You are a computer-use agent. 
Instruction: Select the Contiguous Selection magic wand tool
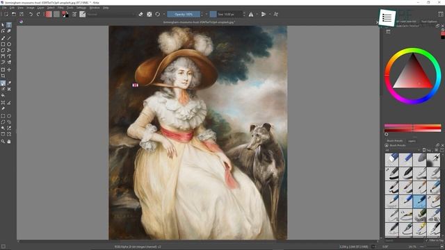3,128
